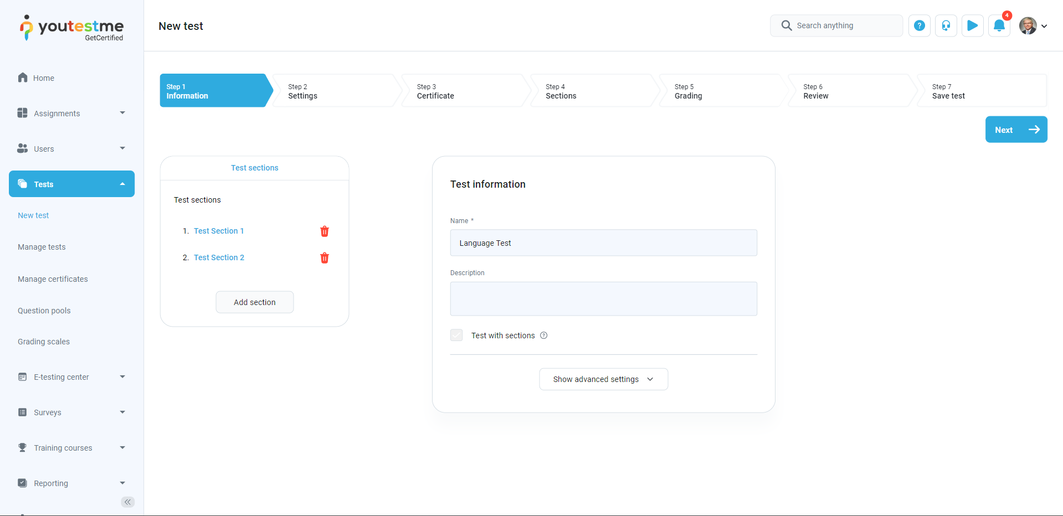Click the Description text field
The height and width of the screenshot is (516, 1063).
pos(603,299)
